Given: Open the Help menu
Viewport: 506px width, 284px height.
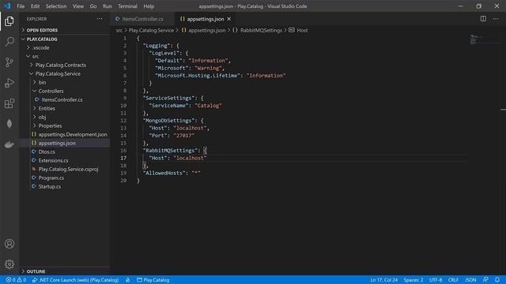Looking at the screenshot, I should click(149, 6).
